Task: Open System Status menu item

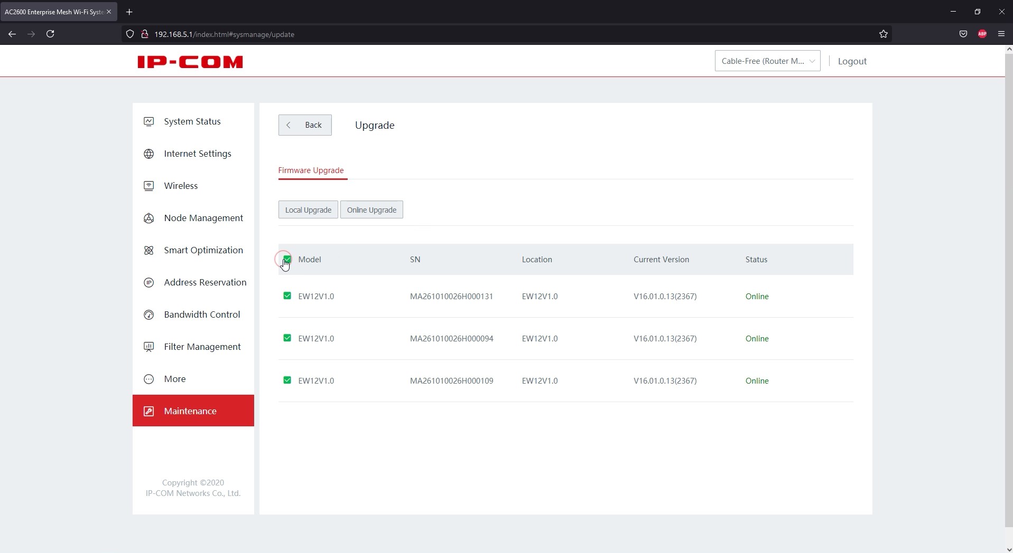Action: (193, 121)
